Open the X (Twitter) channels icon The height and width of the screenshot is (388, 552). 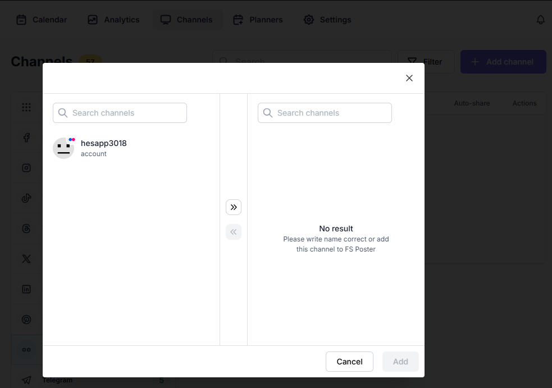pos(26,259)
